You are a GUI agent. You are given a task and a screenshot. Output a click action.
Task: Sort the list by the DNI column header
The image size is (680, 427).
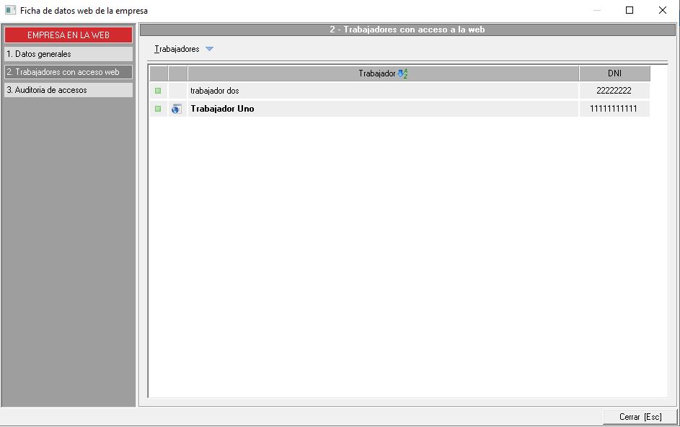tap(614, 73)
